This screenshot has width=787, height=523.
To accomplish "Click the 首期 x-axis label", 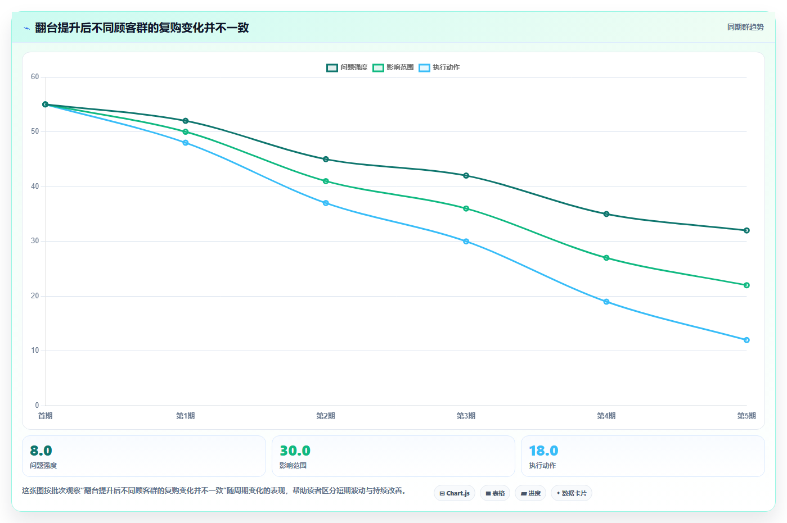I will 46,416.
